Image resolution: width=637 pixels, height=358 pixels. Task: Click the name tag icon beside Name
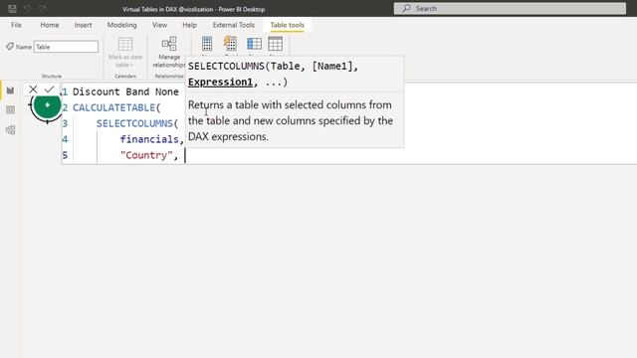(10, 47)
